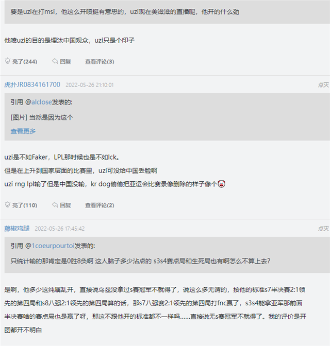Click the timestamp 2022-05-26 17:45:42
The width and height of the screenshot is (330, 346).
(60, 229)
